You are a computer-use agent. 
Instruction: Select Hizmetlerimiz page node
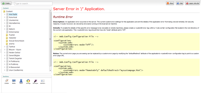(x=14, y=23)
